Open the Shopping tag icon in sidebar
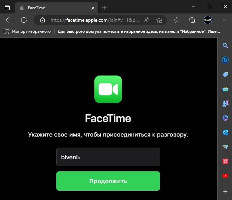This screenshot has width=232, height=200. [x=225, y=74]
